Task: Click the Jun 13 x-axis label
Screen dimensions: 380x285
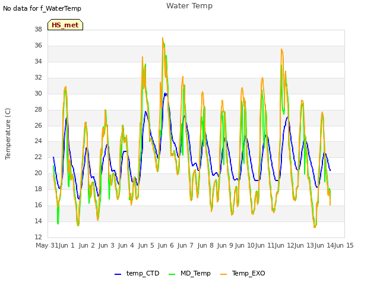Action: pyautogui.click(x=304, y=245)
